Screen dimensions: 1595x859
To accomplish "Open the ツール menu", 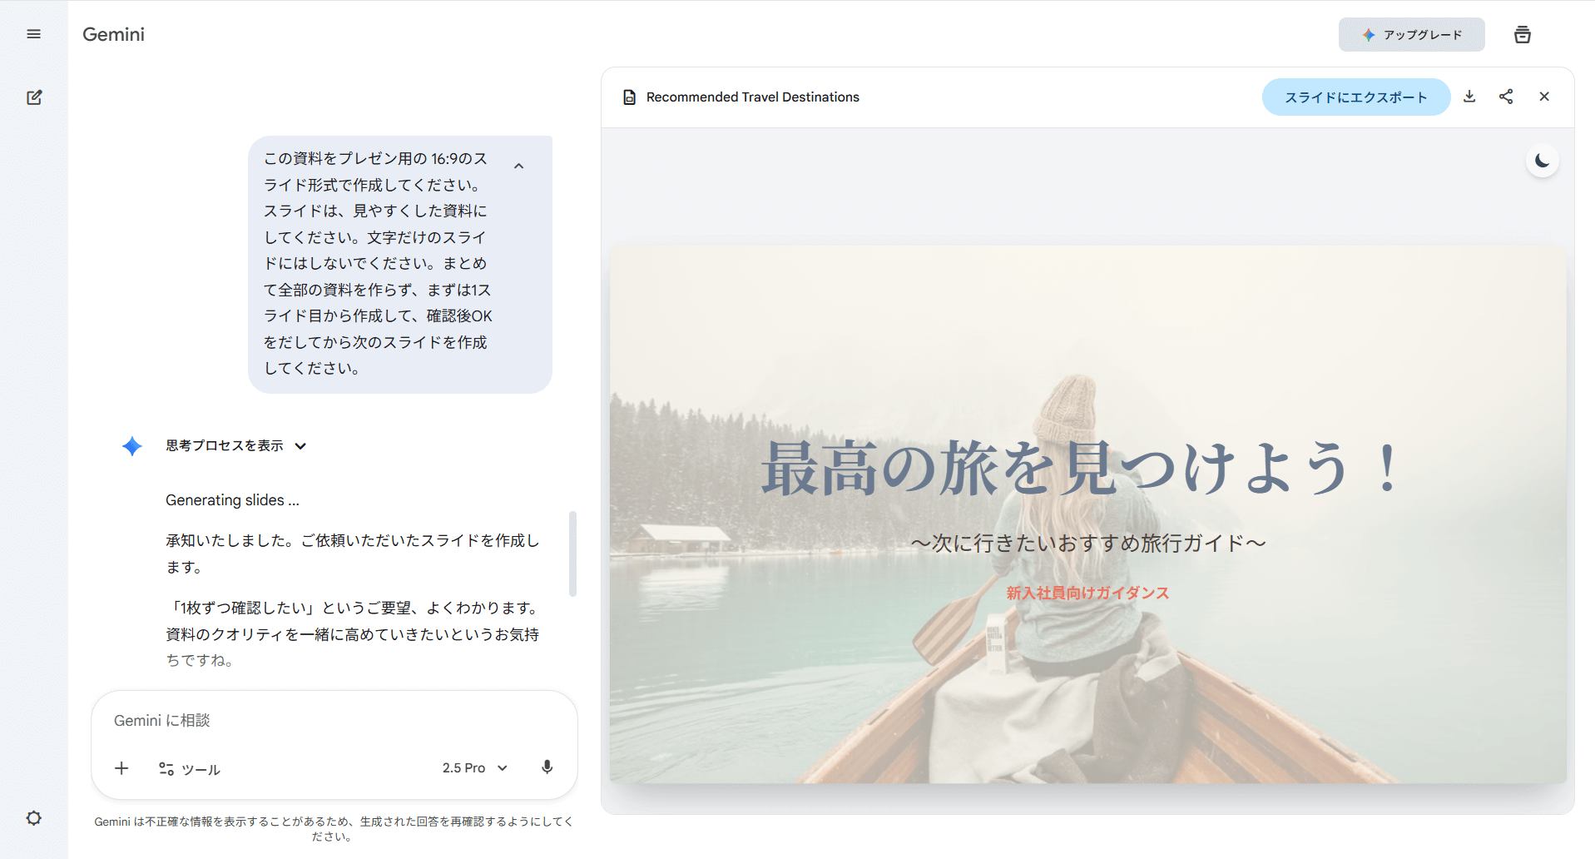I will click(x=190, y=769).
